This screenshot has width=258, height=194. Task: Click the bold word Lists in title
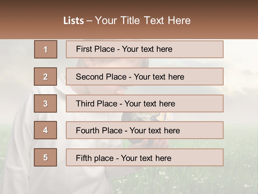[74, 20]
